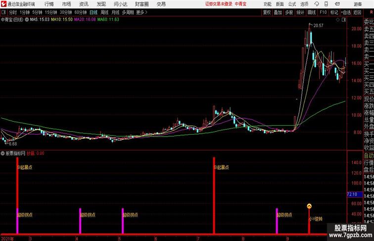Click the 多股 multi-stock button
Image resolution: width=374 pixels, height=241 pixels.
[289, 12]
